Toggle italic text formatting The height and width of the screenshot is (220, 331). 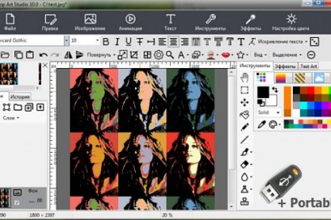click(x=117, y=41)
